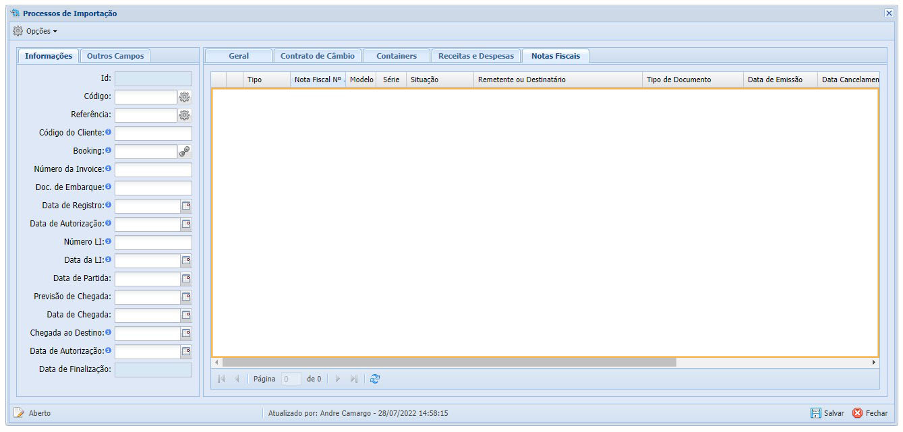The image size is (903, 432).
Task: Click the info icon beside Código do Cliente
Action: [x=108, y=132]
